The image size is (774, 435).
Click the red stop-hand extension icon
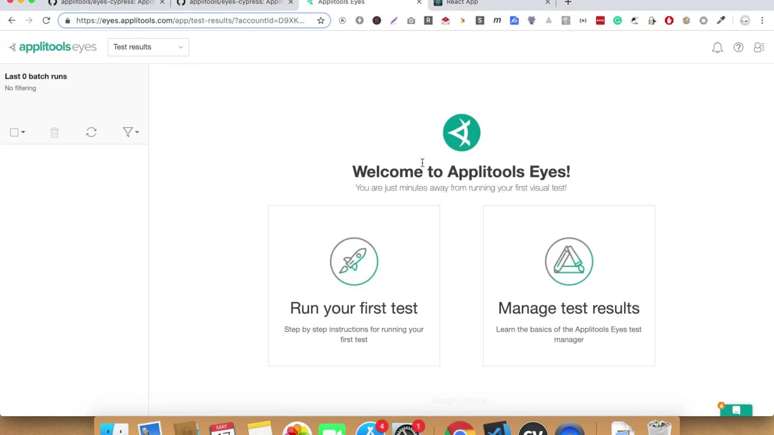coord(669,21)
